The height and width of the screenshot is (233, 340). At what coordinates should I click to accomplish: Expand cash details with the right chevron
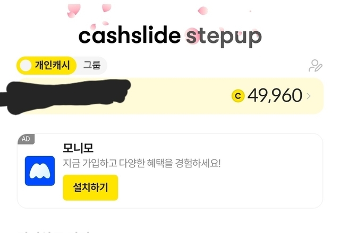tap(309, 96)
